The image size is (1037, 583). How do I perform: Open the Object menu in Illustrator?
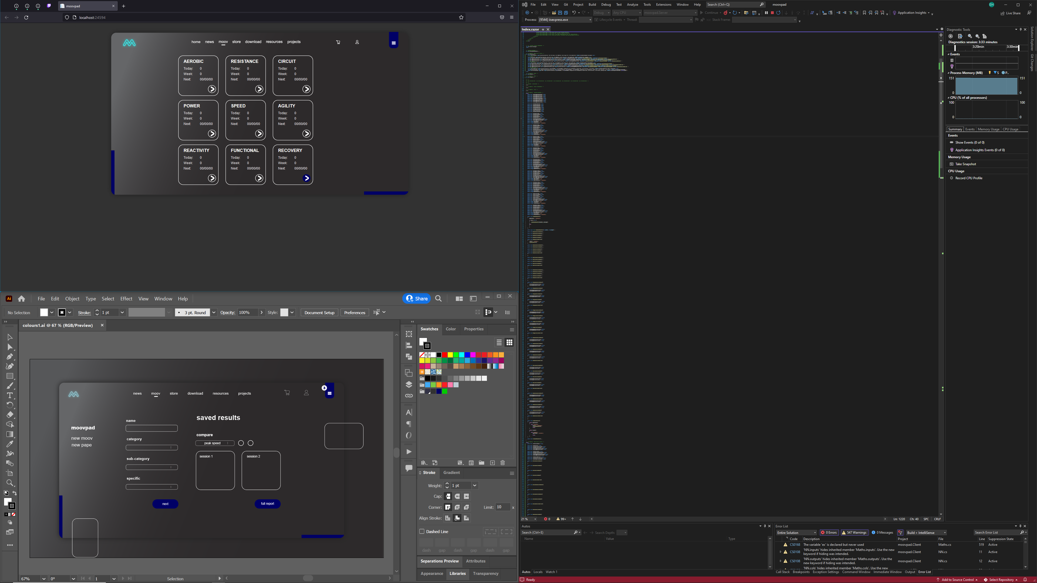[72, 299]
